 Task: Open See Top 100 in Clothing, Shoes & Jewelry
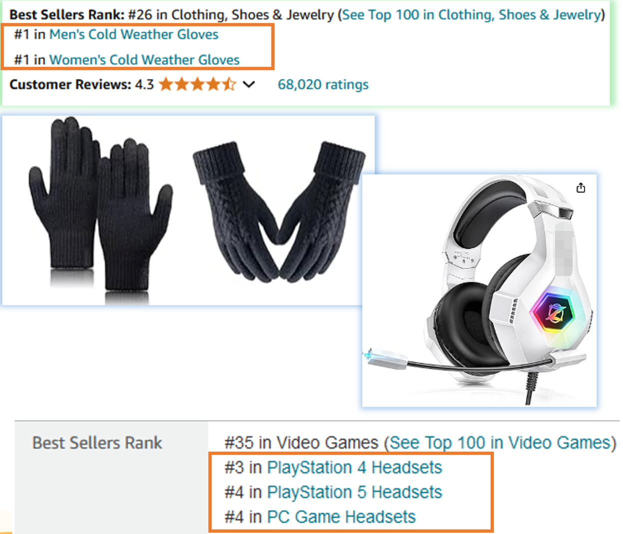[471, 14]
